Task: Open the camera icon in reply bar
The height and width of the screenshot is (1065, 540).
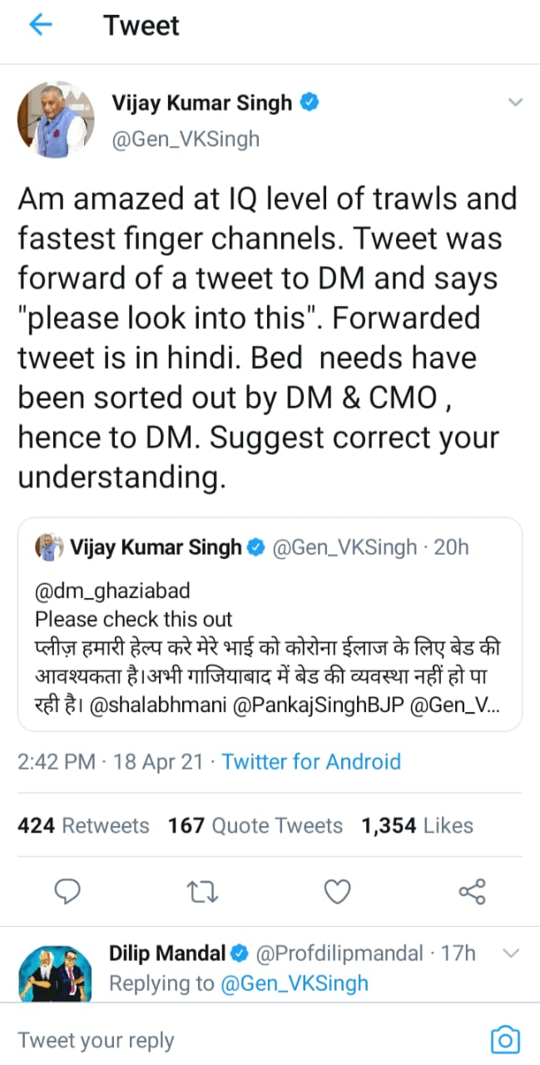Action: tap(504, 1039)
